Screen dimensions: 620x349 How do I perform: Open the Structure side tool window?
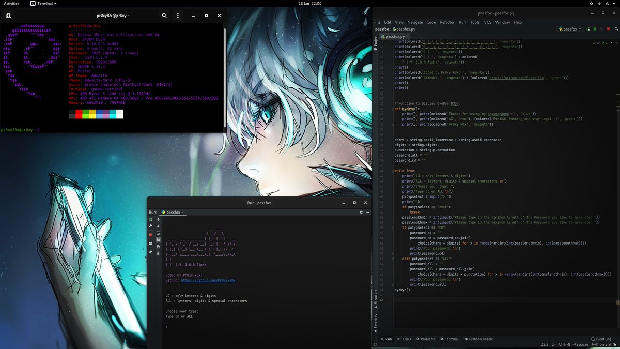coord(376,298)
